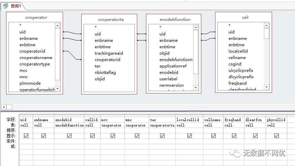Click enodebid field cell in design grid
The height and width of the screenshot is (166, 295).
coord(69,120)
